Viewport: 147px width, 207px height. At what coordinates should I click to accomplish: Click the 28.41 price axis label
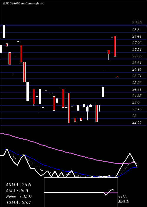137,36
